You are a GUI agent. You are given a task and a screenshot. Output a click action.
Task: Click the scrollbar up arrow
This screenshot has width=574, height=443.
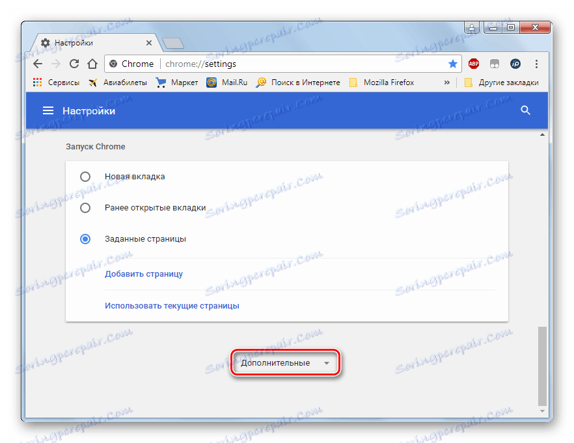tap(542, 135)
